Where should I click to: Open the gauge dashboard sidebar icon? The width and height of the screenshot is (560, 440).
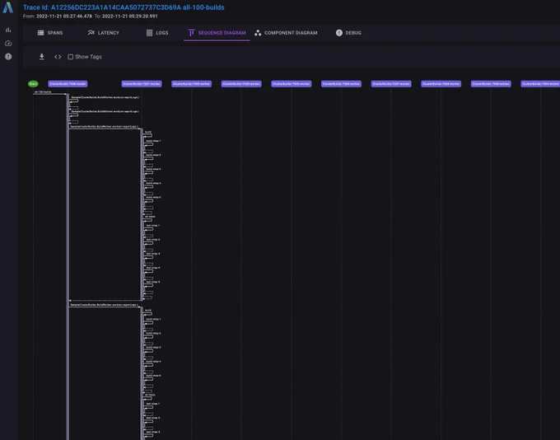[8, 43]
